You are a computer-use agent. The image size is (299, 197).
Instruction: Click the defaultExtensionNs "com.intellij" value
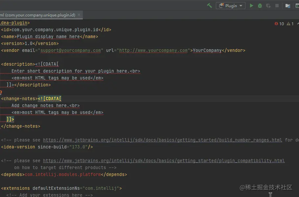pyautogui.click(x=101, y=188)
